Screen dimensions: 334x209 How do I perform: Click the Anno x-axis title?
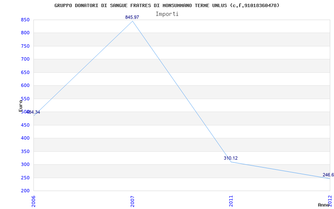(x=324, y=205)
